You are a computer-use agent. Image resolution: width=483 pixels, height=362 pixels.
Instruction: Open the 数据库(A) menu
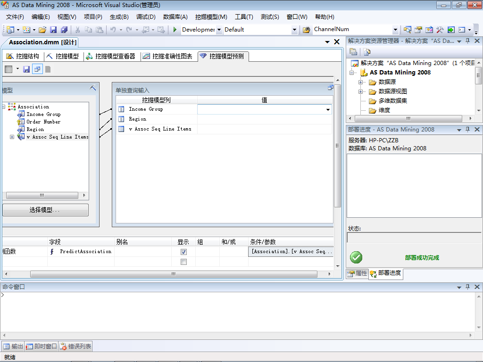[x=175, y=17]
